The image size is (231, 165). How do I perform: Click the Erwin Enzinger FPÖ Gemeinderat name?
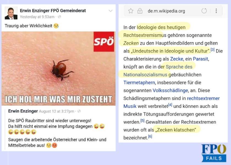pyautogui.click(x=53, y=11)
